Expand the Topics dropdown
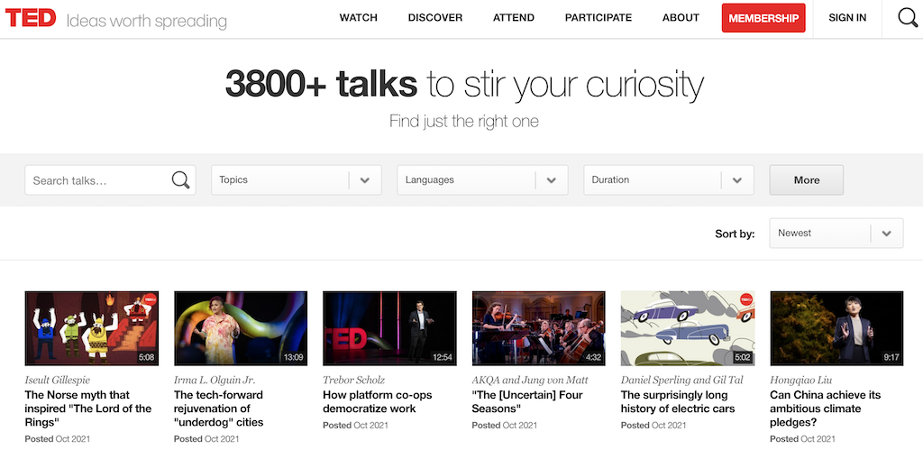This screenshot has height=450, width=923. [x=296, y=180]
